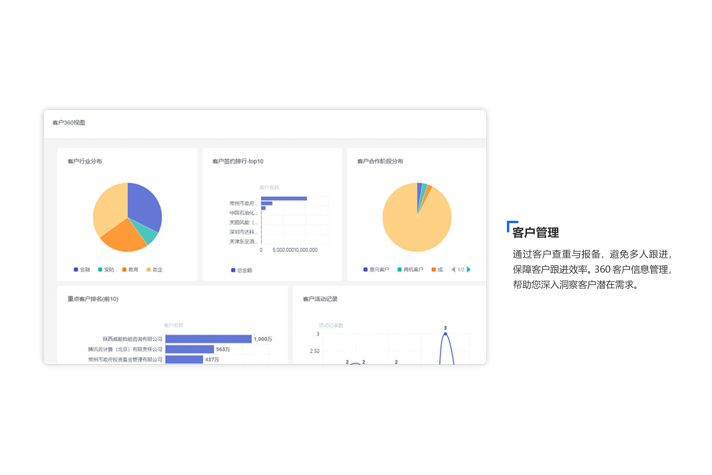Click the 天顺风能 axis label
Viewport: 712px width, 475px height.
coord(244,223)
